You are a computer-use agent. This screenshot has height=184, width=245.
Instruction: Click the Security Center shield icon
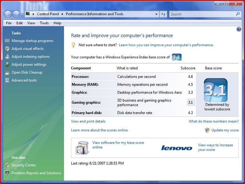coord(7,165)
